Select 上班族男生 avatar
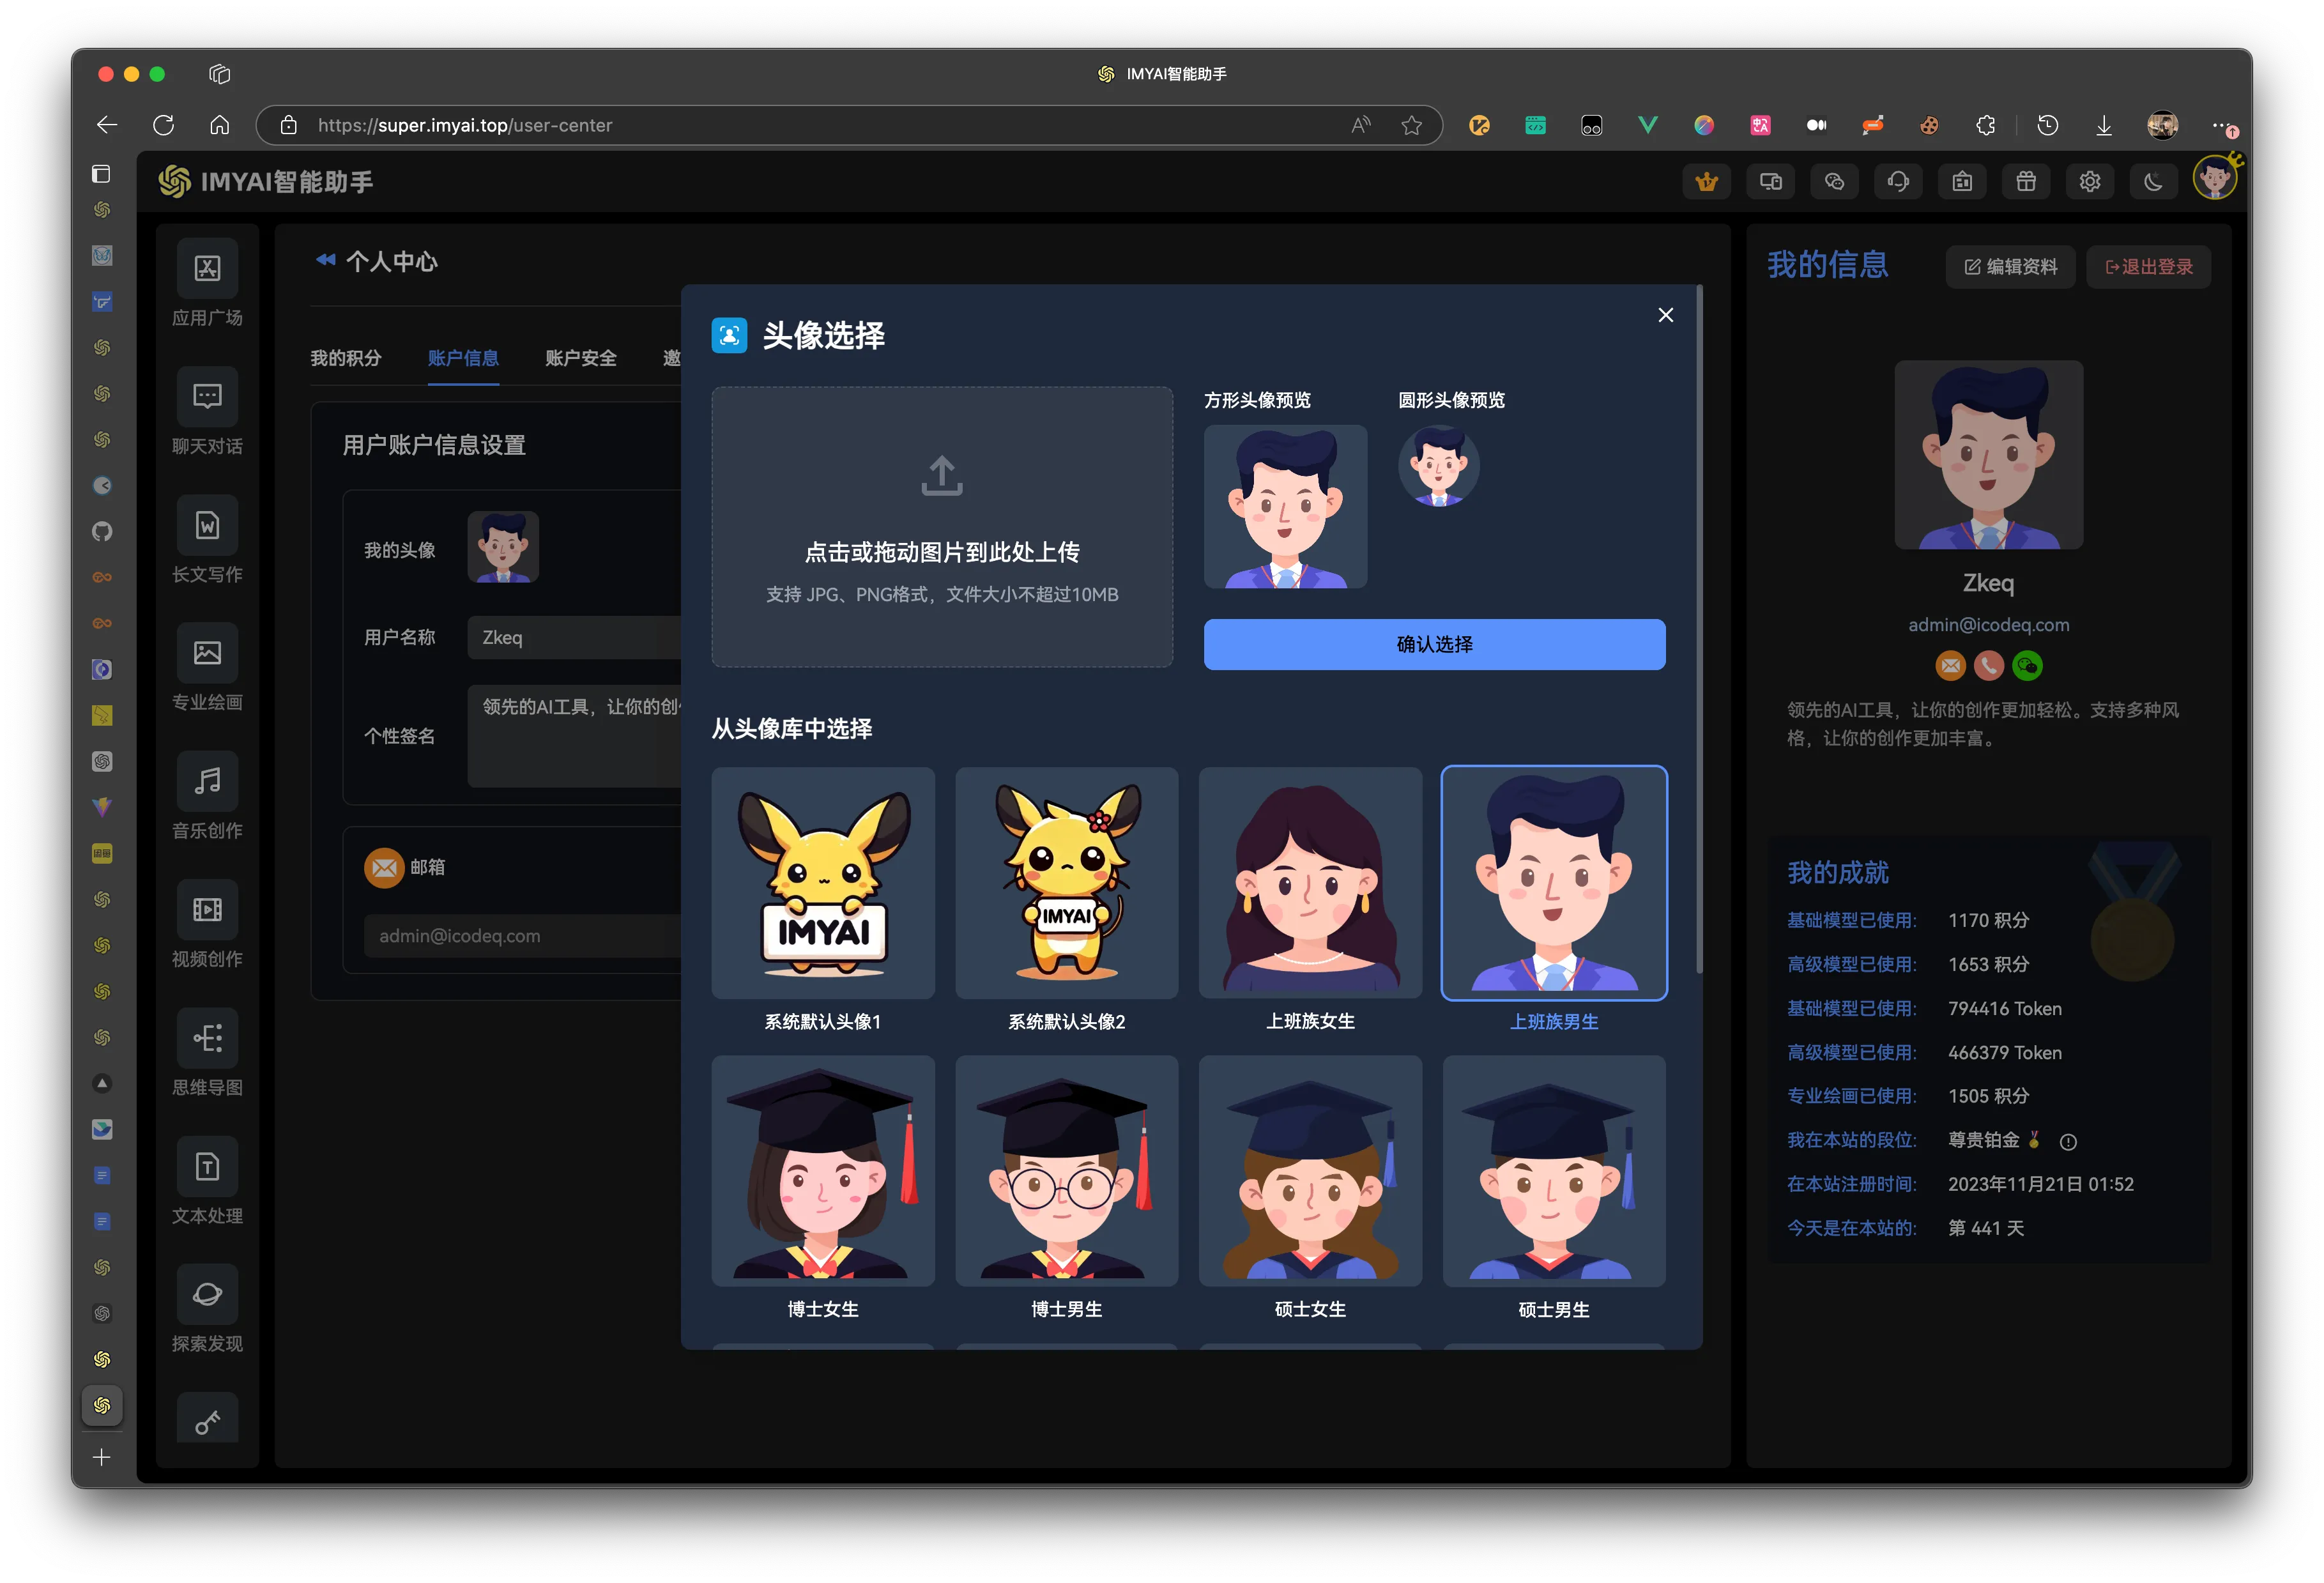Screen dimensions: 2324x1583 1554,883
